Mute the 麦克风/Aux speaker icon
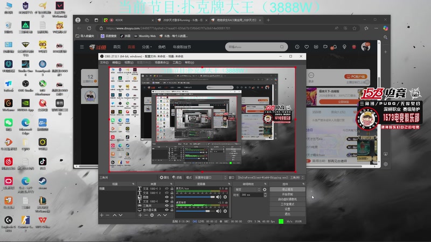 (219, 197)
